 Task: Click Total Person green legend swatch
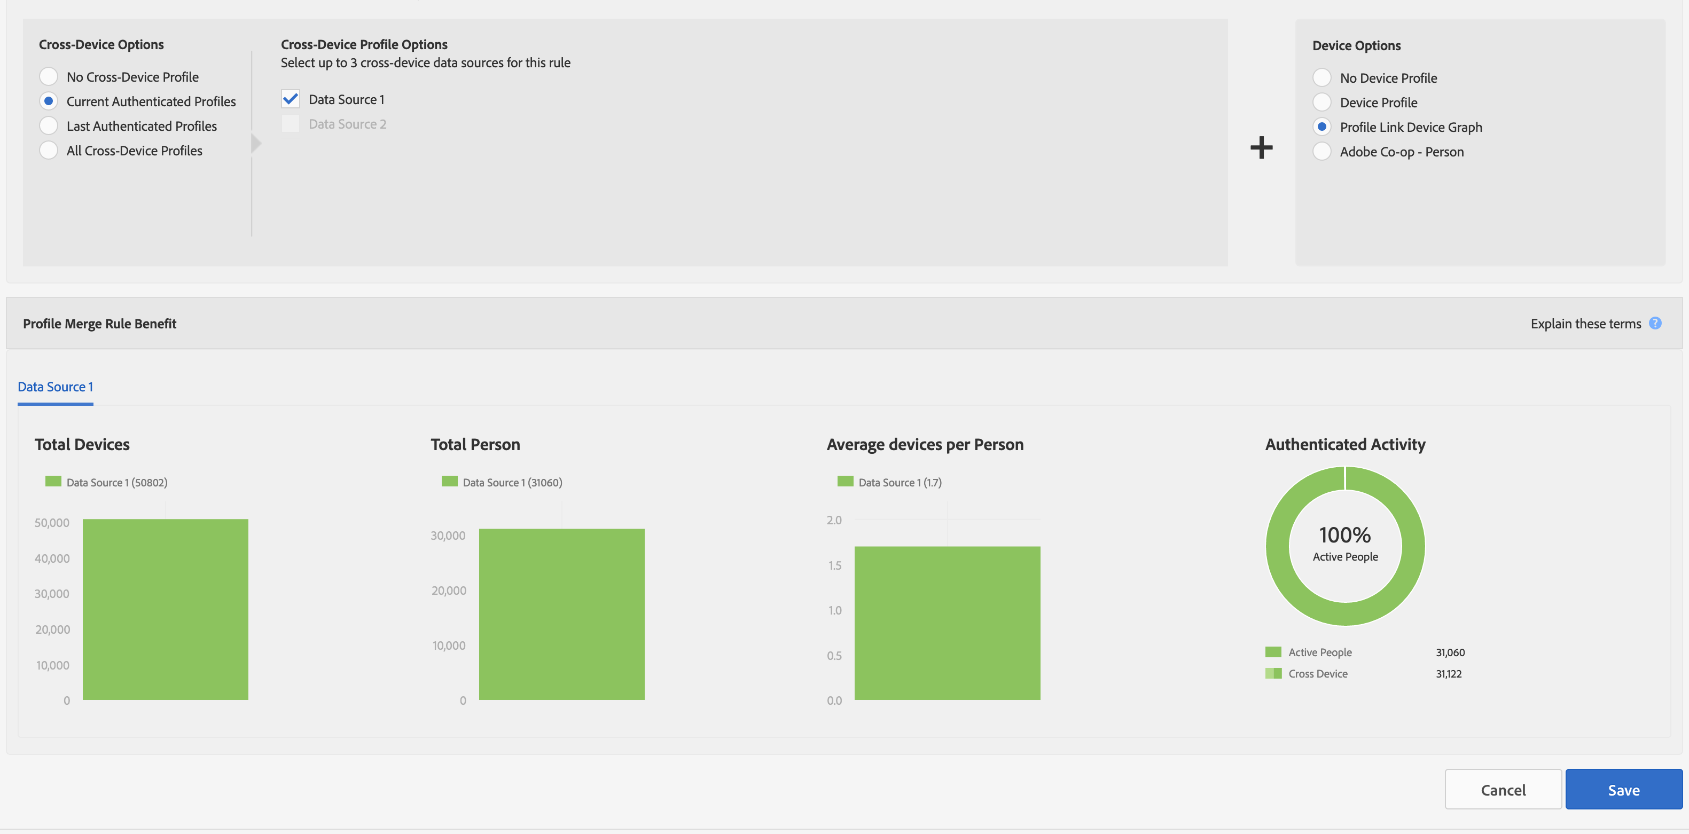point(449,482)
